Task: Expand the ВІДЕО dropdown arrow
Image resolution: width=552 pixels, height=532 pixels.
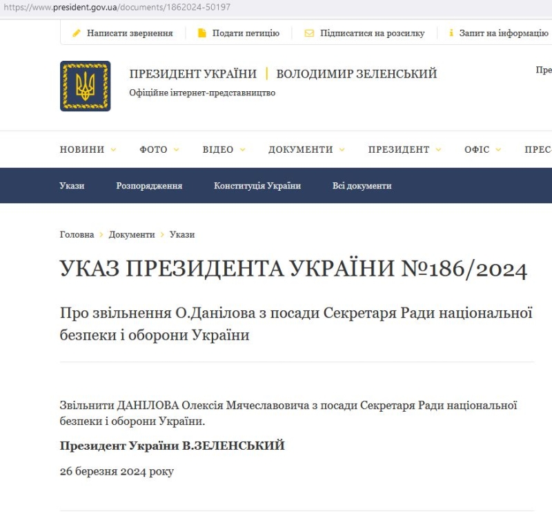Action: (242, 150)
